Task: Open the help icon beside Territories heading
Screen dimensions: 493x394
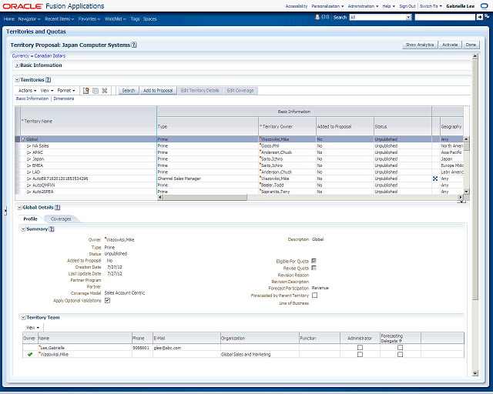Action: 48,80
